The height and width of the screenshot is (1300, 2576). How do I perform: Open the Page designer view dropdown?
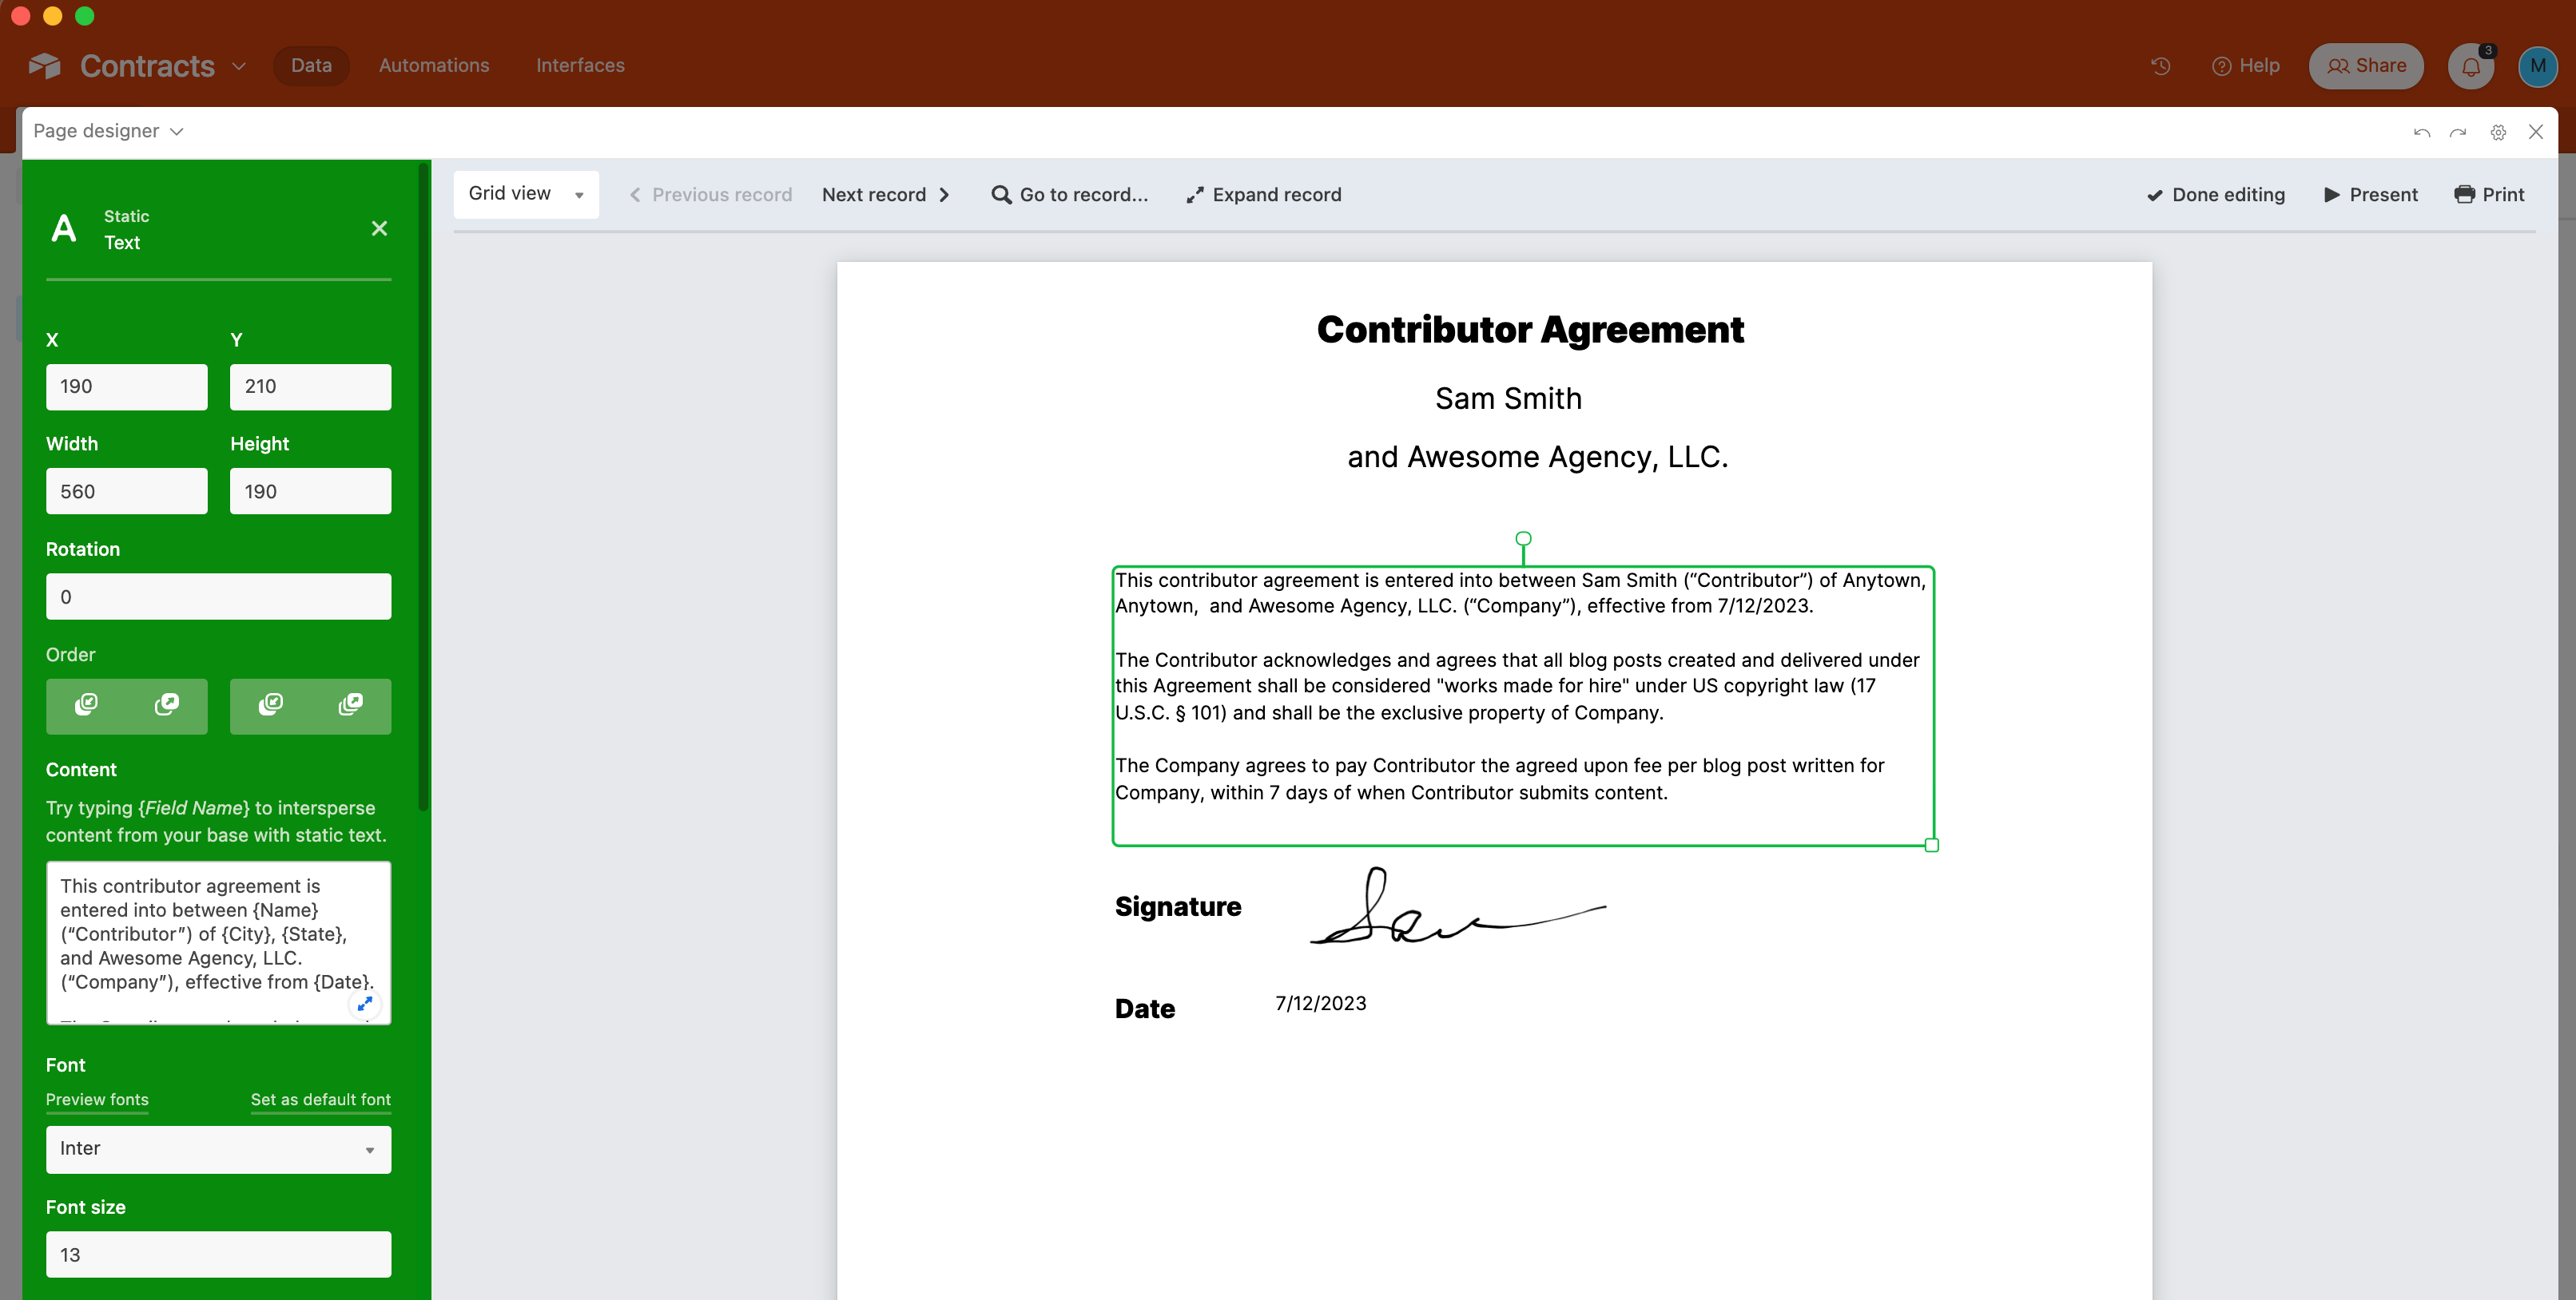click(x=108, y=131)
